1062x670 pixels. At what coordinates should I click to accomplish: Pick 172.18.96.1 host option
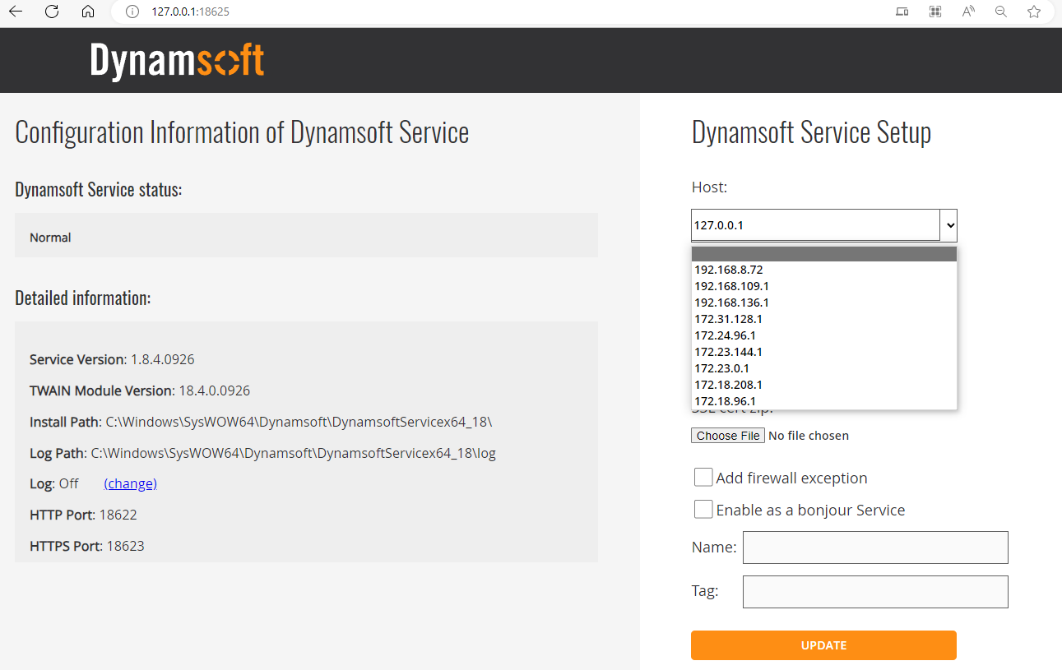(x=725, y=401)
